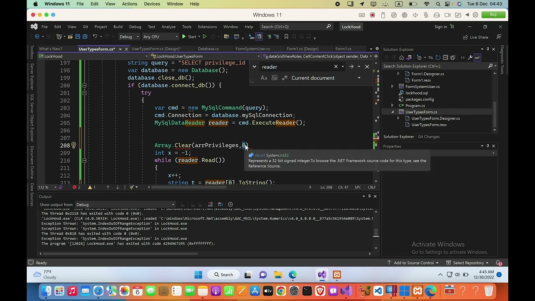
Task: Collapse the try block outlining toggle
Action: (x=84, y=93)
